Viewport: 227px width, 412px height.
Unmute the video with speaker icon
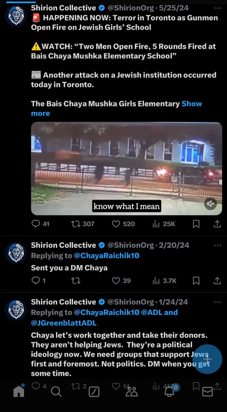point(211,204)
